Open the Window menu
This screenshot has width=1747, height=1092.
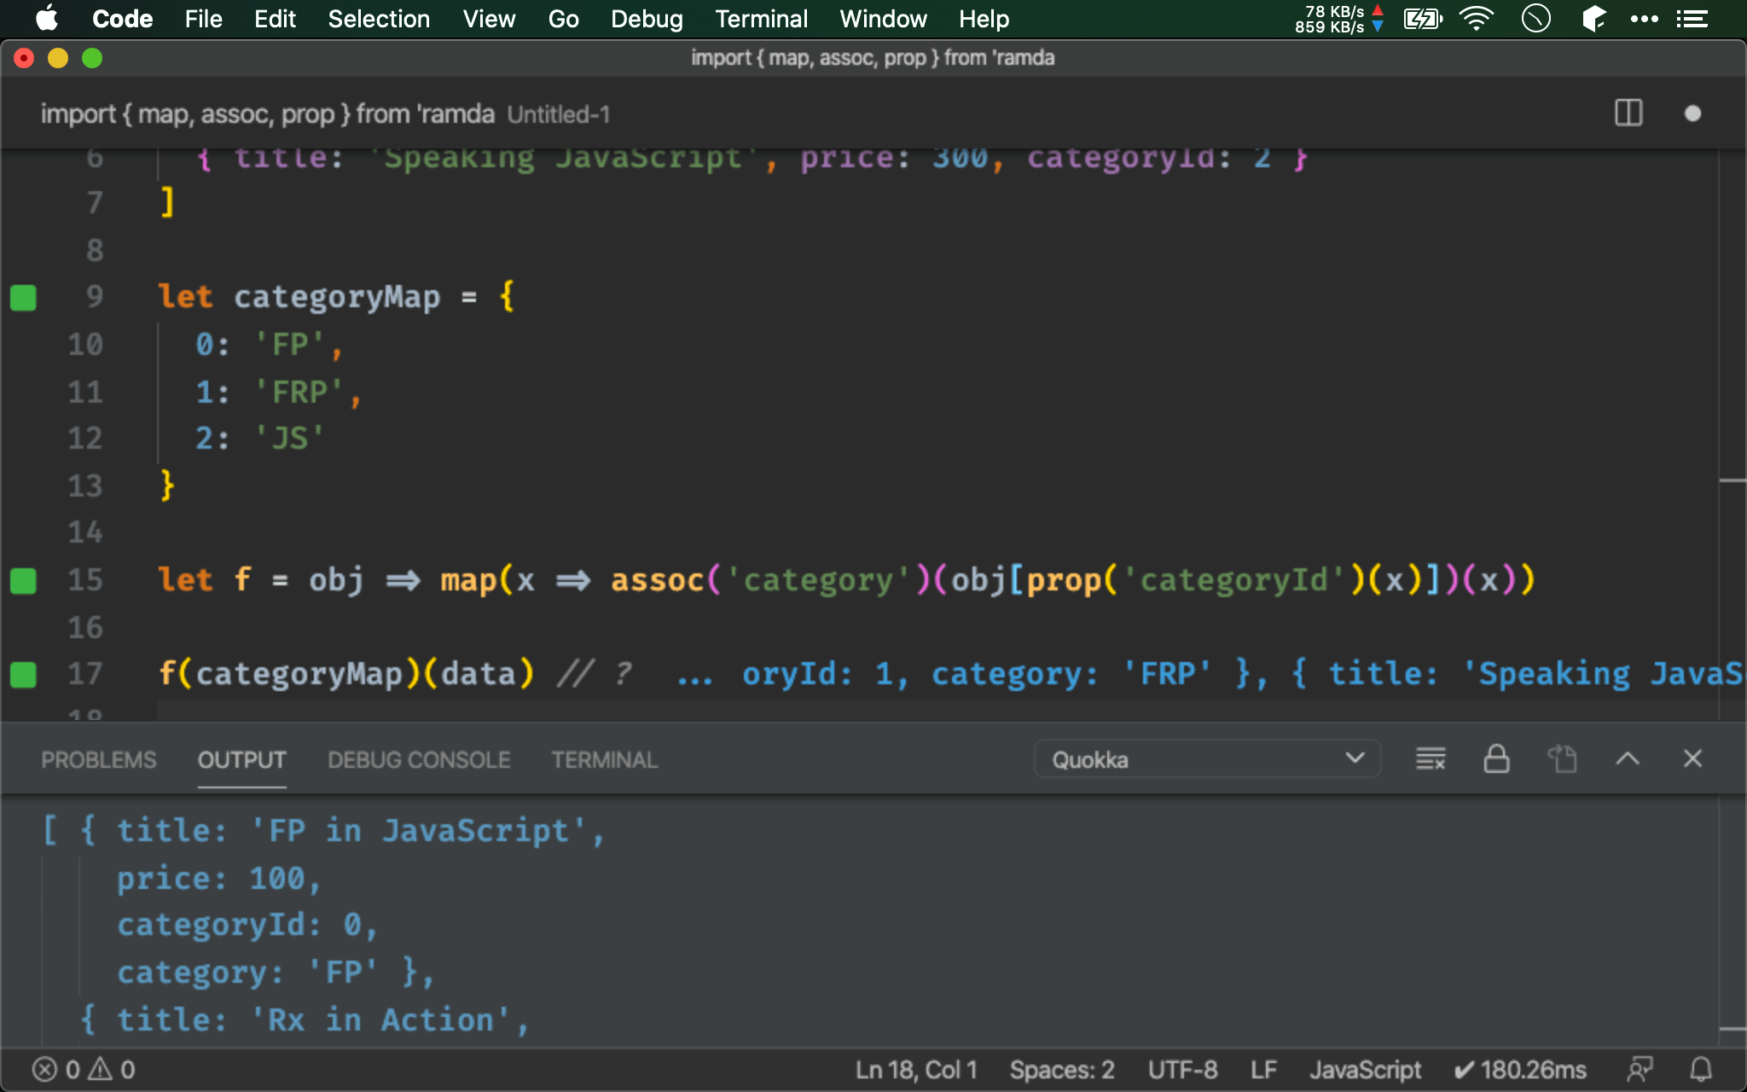[x=883, y=18]
